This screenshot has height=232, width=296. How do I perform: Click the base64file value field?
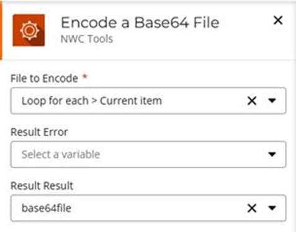tap(148, 208)
